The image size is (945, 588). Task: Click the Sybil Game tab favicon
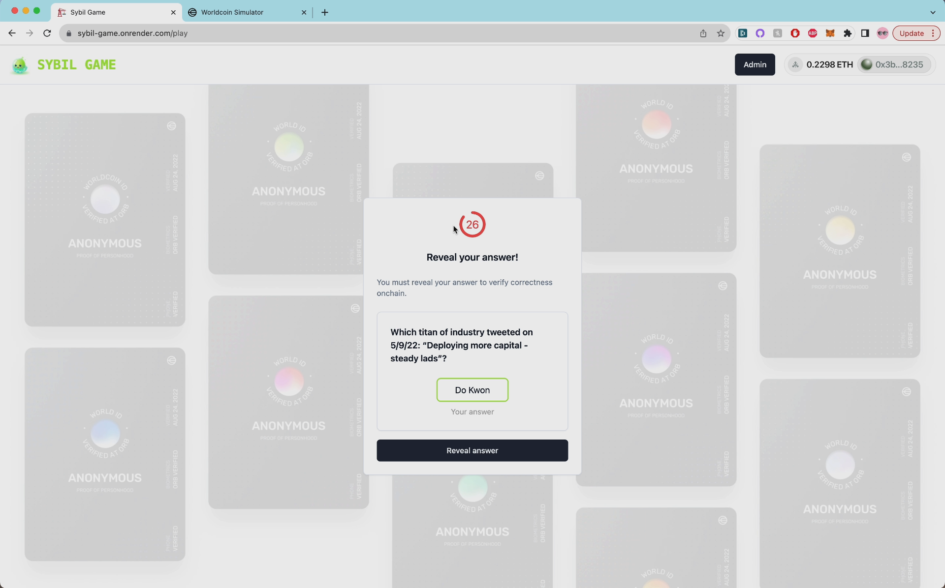point(62,12)
